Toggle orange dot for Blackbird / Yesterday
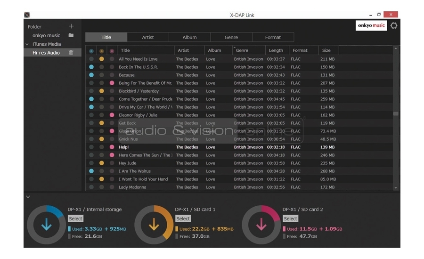The height and width of the screenshot is (259, 424). [101, 91]
